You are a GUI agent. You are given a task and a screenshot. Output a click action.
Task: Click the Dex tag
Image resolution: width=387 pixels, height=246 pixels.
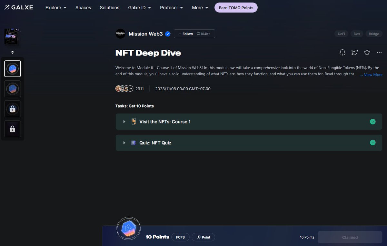[x=357, y=34]
